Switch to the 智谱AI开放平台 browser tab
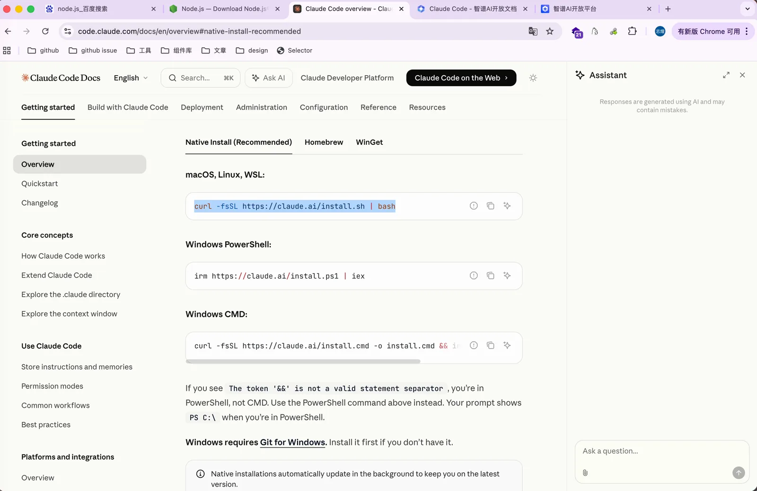 point(596,9)
